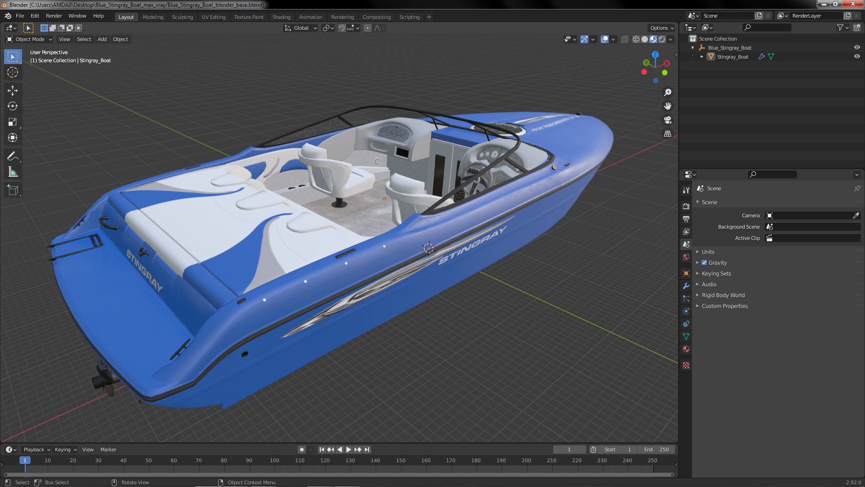Toggle auto keying record button

302,450
